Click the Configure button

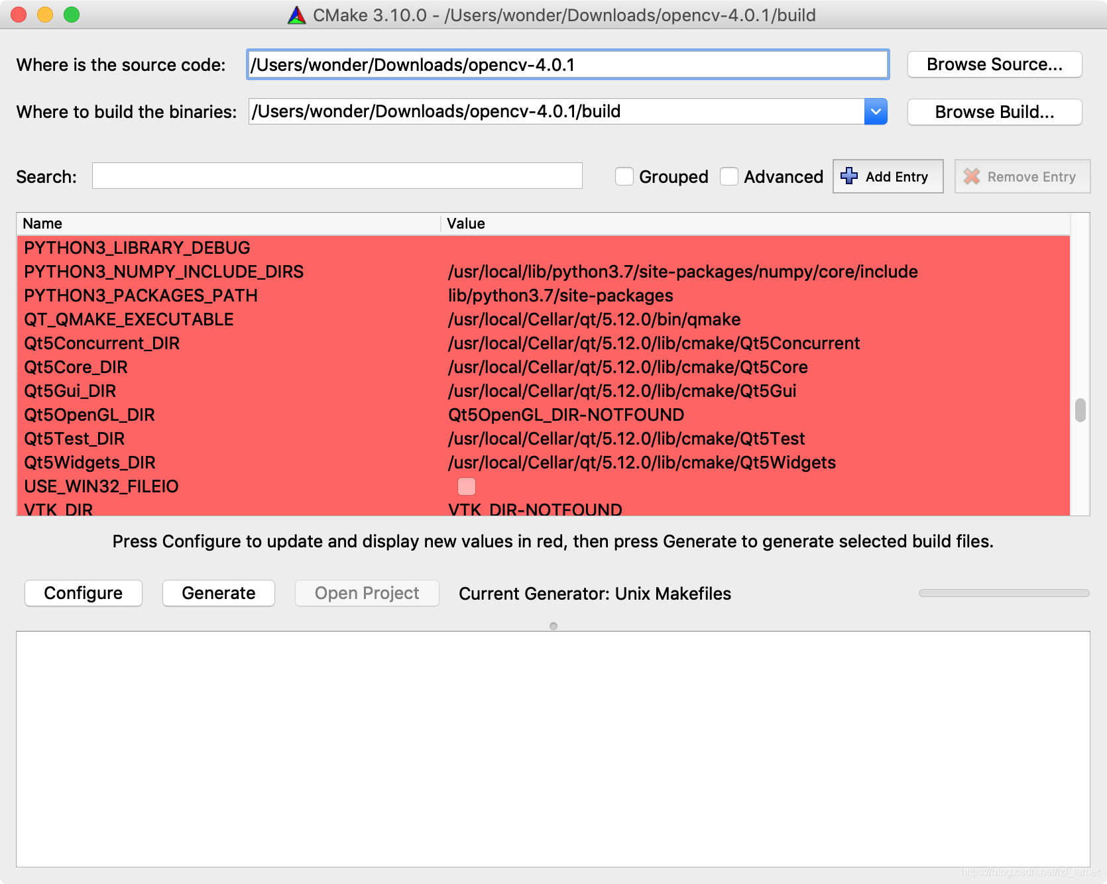pos(84,593)
